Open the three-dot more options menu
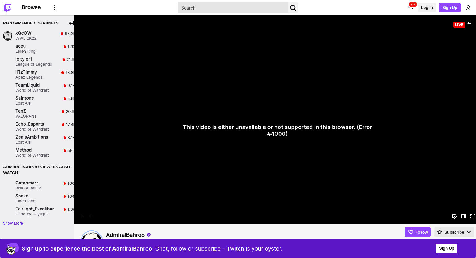The width and height of the screenshot is (476, 258). tap(55, 8)
